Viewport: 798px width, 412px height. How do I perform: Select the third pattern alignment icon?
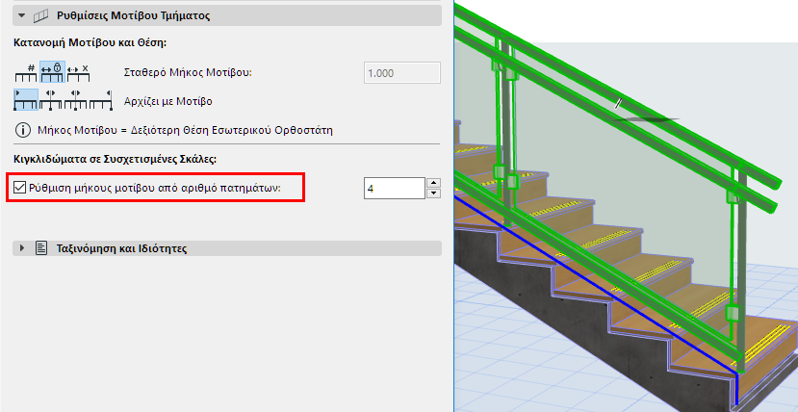[75, 100]
